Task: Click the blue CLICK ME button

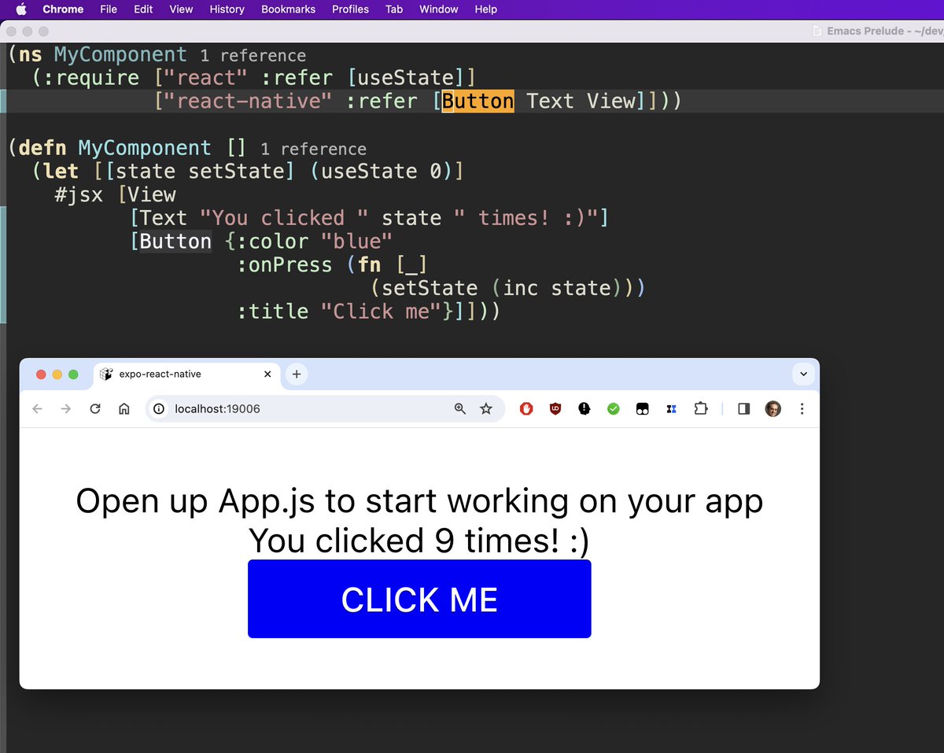Action: (x=419, y=599)
